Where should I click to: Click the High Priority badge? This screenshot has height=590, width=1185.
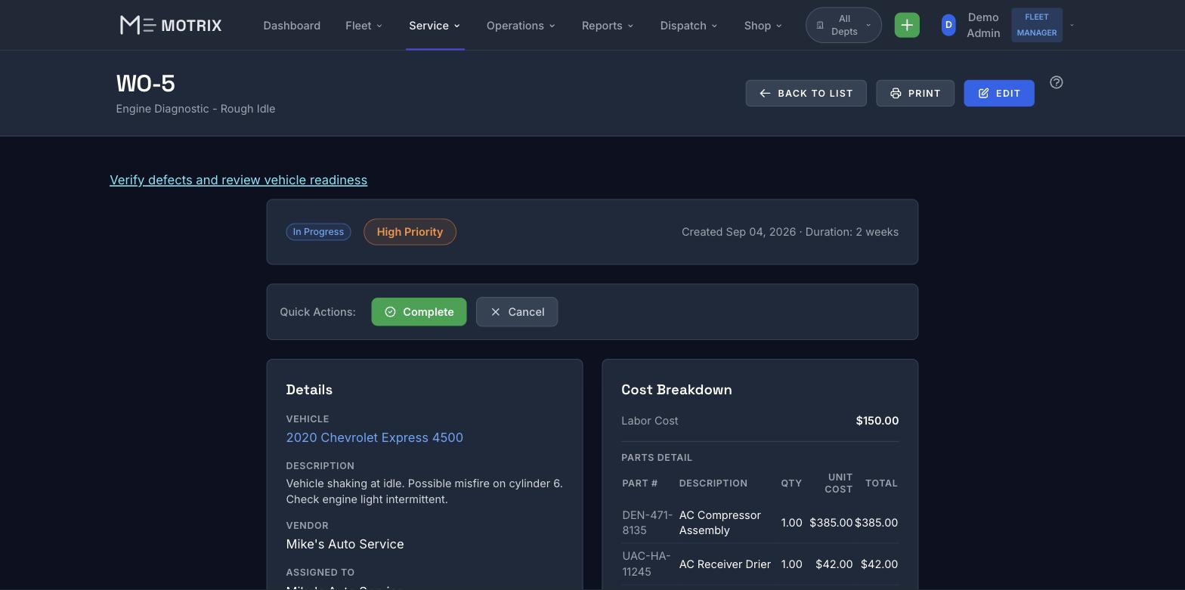[410, 232]
